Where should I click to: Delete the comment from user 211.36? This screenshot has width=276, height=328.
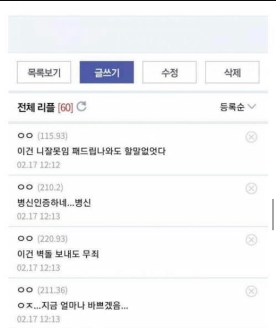pos(251,291)
